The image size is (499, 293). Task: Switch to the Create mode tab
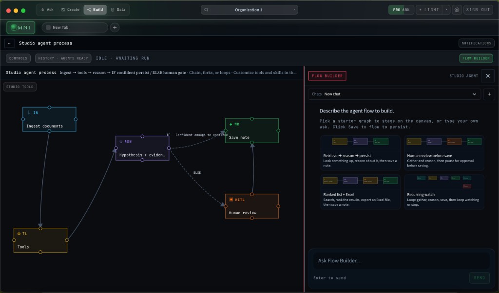pyautogui.click(x=70, y=10)
